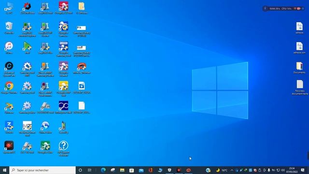Select the green play-arrow desktop shortcut
This screenshot has height=174, width=309.
pyautogui.click(x=27, y=48)
